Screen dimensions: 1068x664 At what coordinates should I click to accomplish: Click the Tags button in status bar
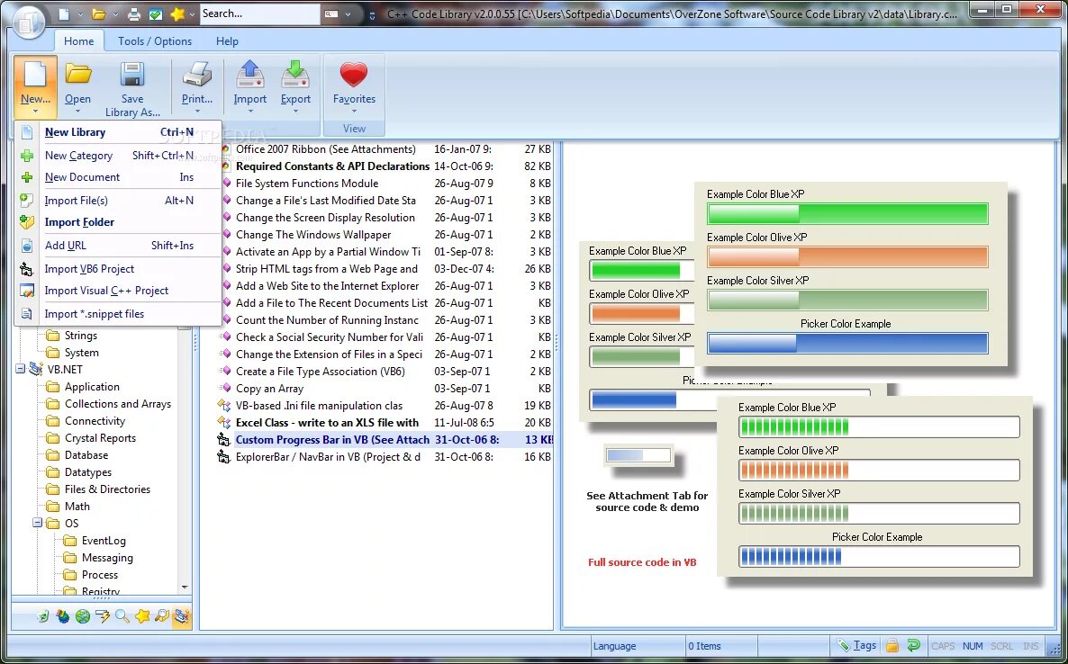coord(857,645)
